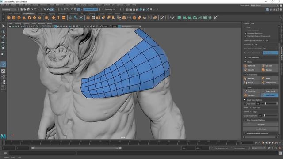Screen dimensions: 283x159
Task: Open the 3D Cut and Sew UV shelf icon
Action: click(x=215, y=18)
